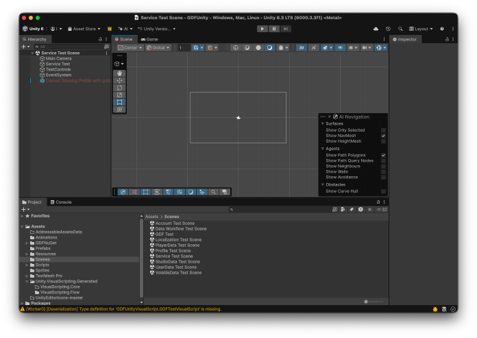Viewport: 477px width, 338px height.
Task: Switch to the Game tab
Action: 149,39
